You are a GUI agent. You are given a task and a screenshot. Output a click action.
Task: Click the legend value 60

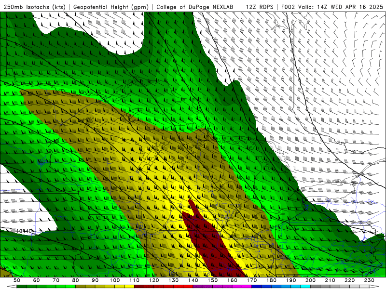pos(37,280)
